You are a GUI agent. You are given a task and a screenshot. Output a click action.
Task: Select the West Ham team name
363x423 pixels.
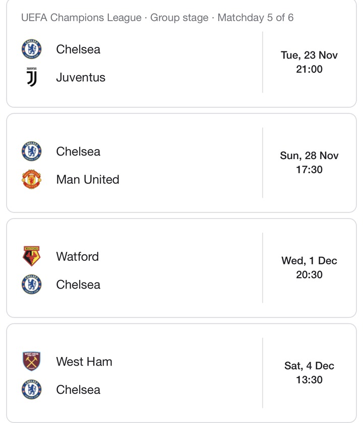point(84,362)
